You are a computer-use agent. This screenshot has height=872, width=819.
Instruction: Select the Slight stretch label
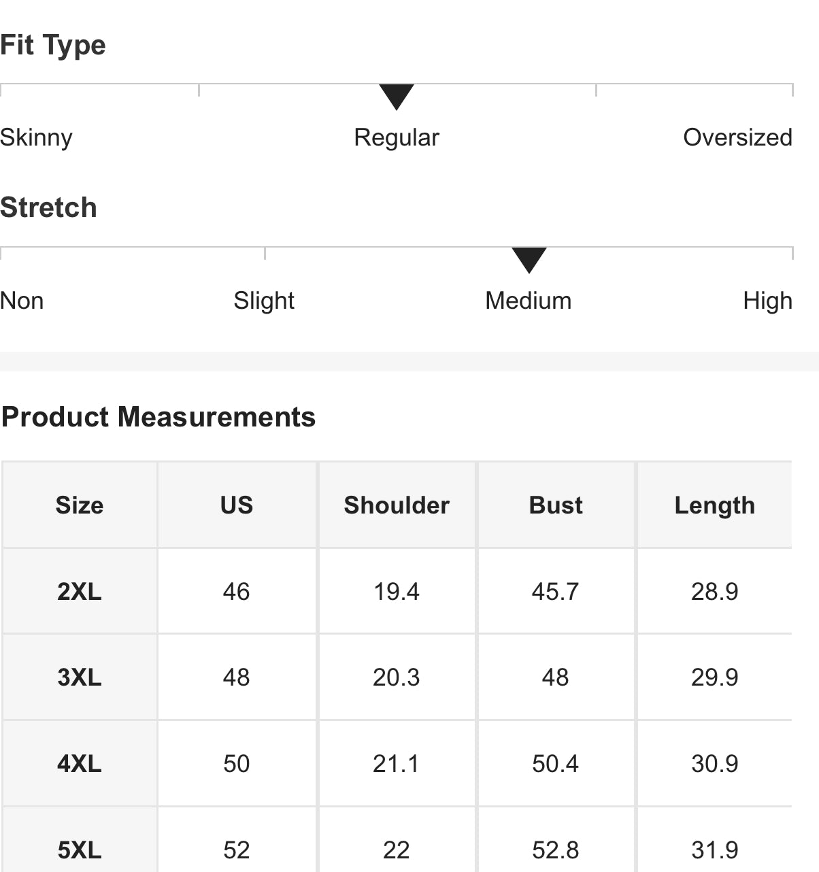click(x=264, y=301)
